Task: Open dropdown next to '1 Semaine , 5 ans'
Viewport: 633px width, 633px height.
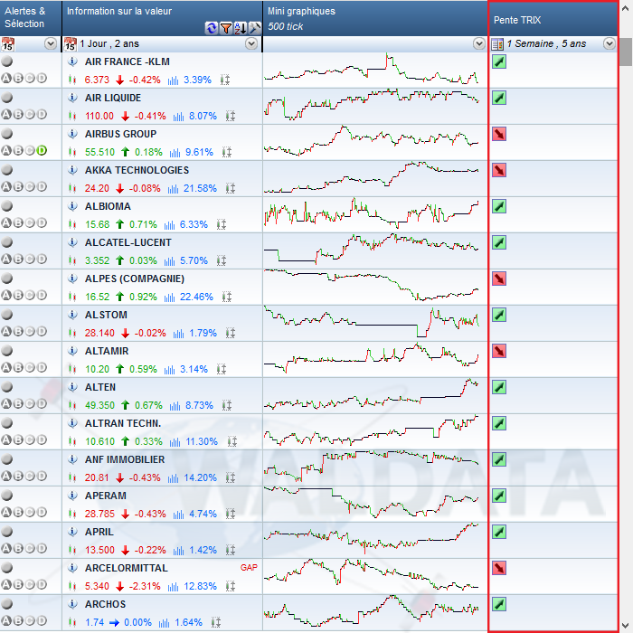Action: [x=609, y=43]
